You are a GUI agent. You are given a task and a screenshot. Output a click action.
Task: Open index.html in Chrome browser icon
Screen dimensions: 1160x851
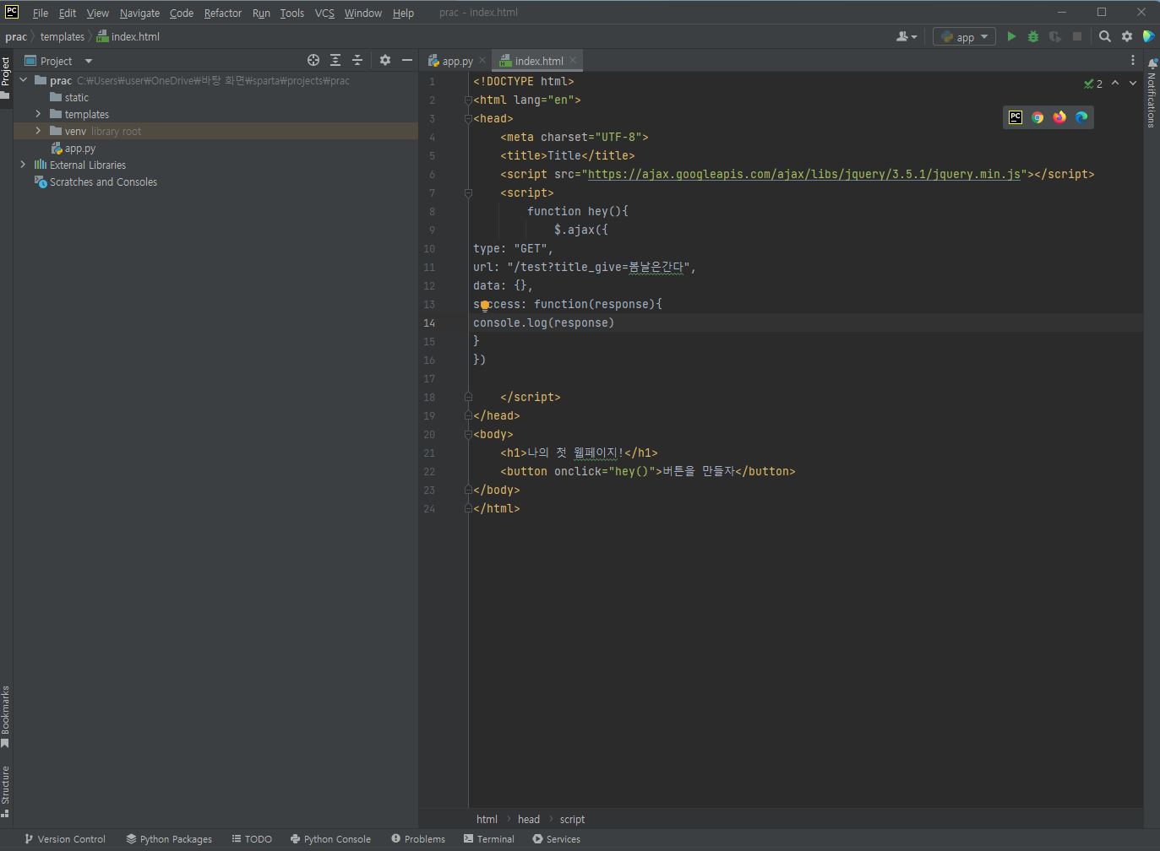(1037, 117)
